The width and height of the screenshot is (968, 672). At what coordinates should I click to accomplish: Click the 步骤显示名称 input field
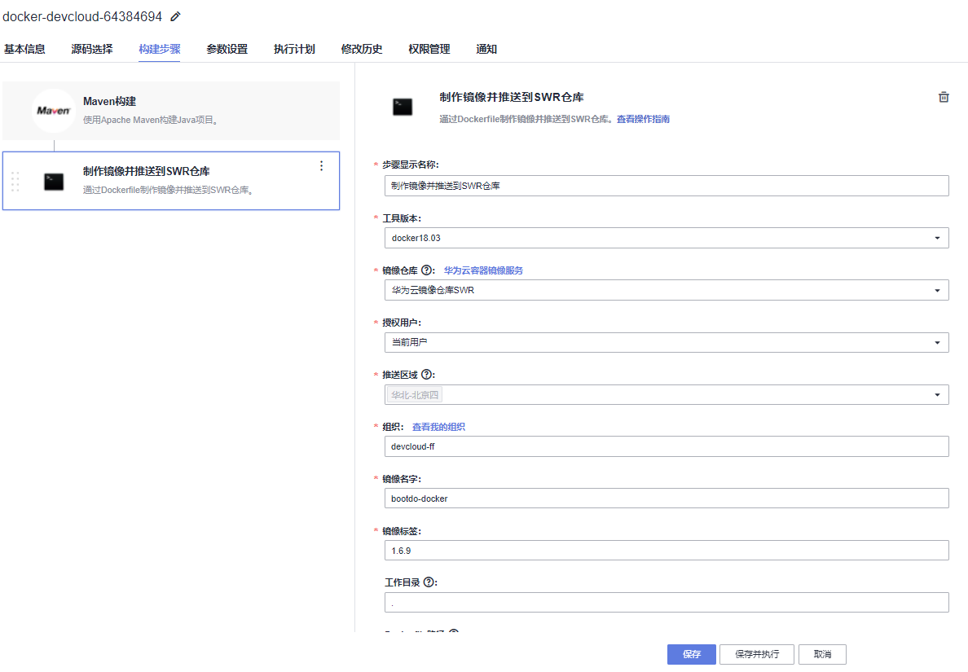pos(667,186)
